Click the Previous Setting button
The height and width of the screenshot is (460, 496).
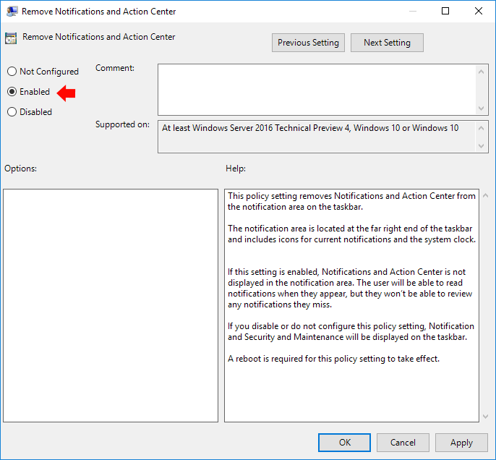tap(308, 43)
